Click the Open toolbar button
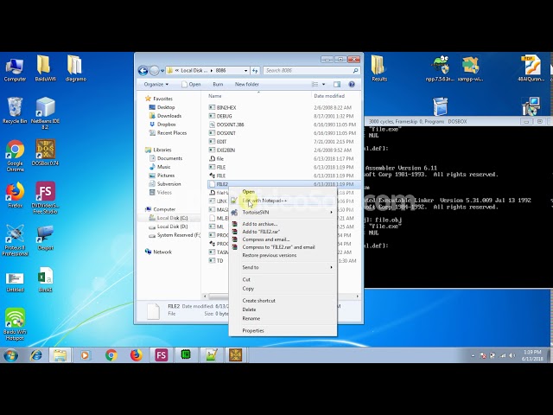 tap(191, 85)
